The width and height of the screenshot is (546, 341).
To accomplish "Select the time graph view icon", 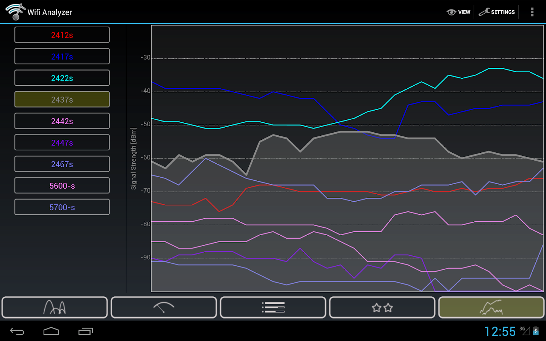I will point(491,307).
